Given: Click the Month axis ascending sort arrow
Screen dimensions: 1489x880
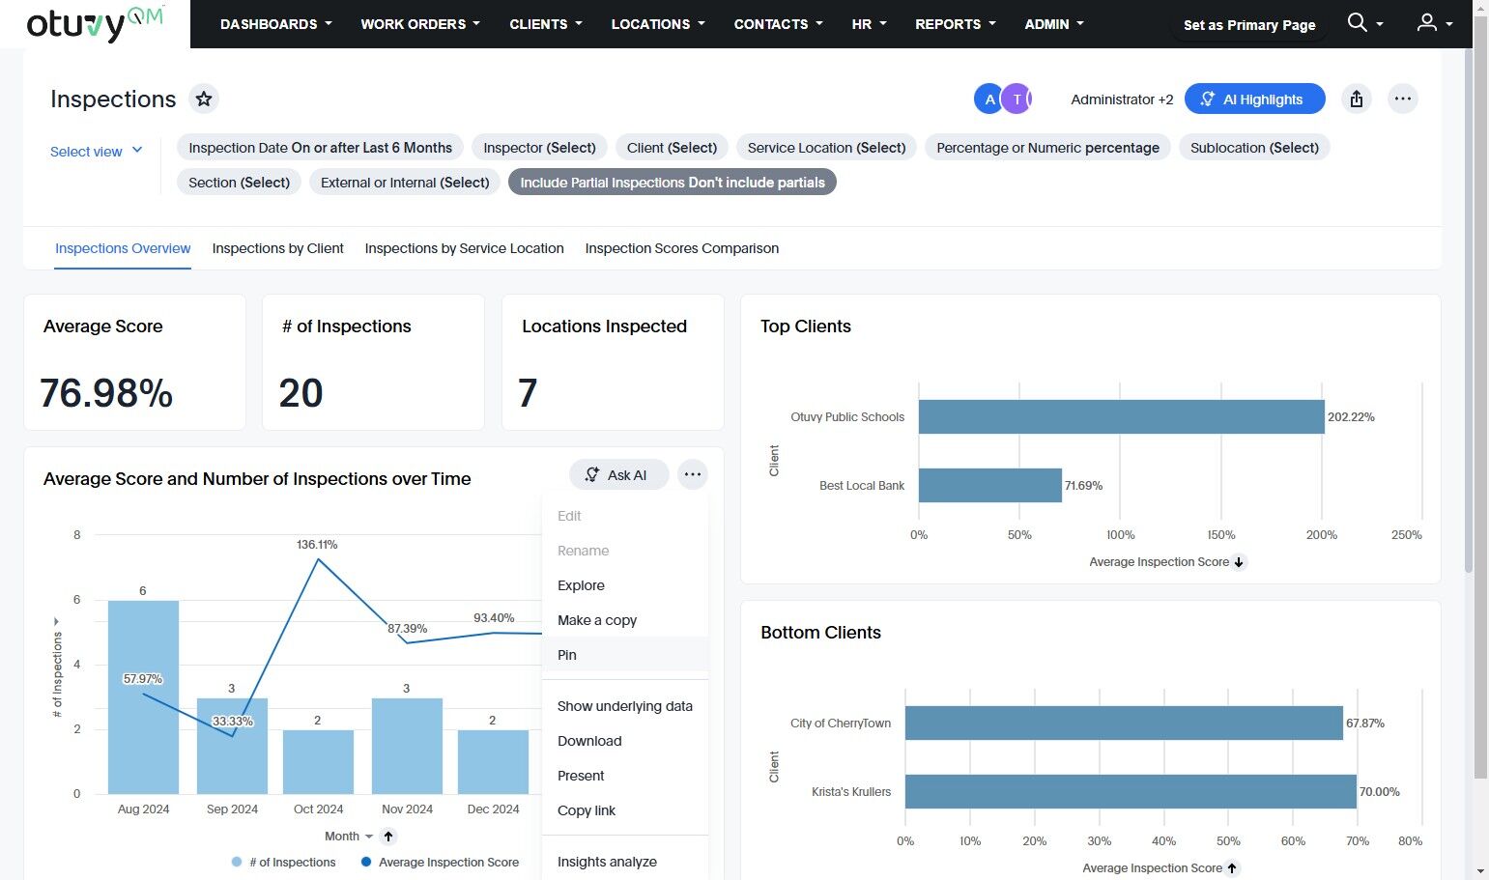Looking at the screenshot, I should [x=388, y=837].
